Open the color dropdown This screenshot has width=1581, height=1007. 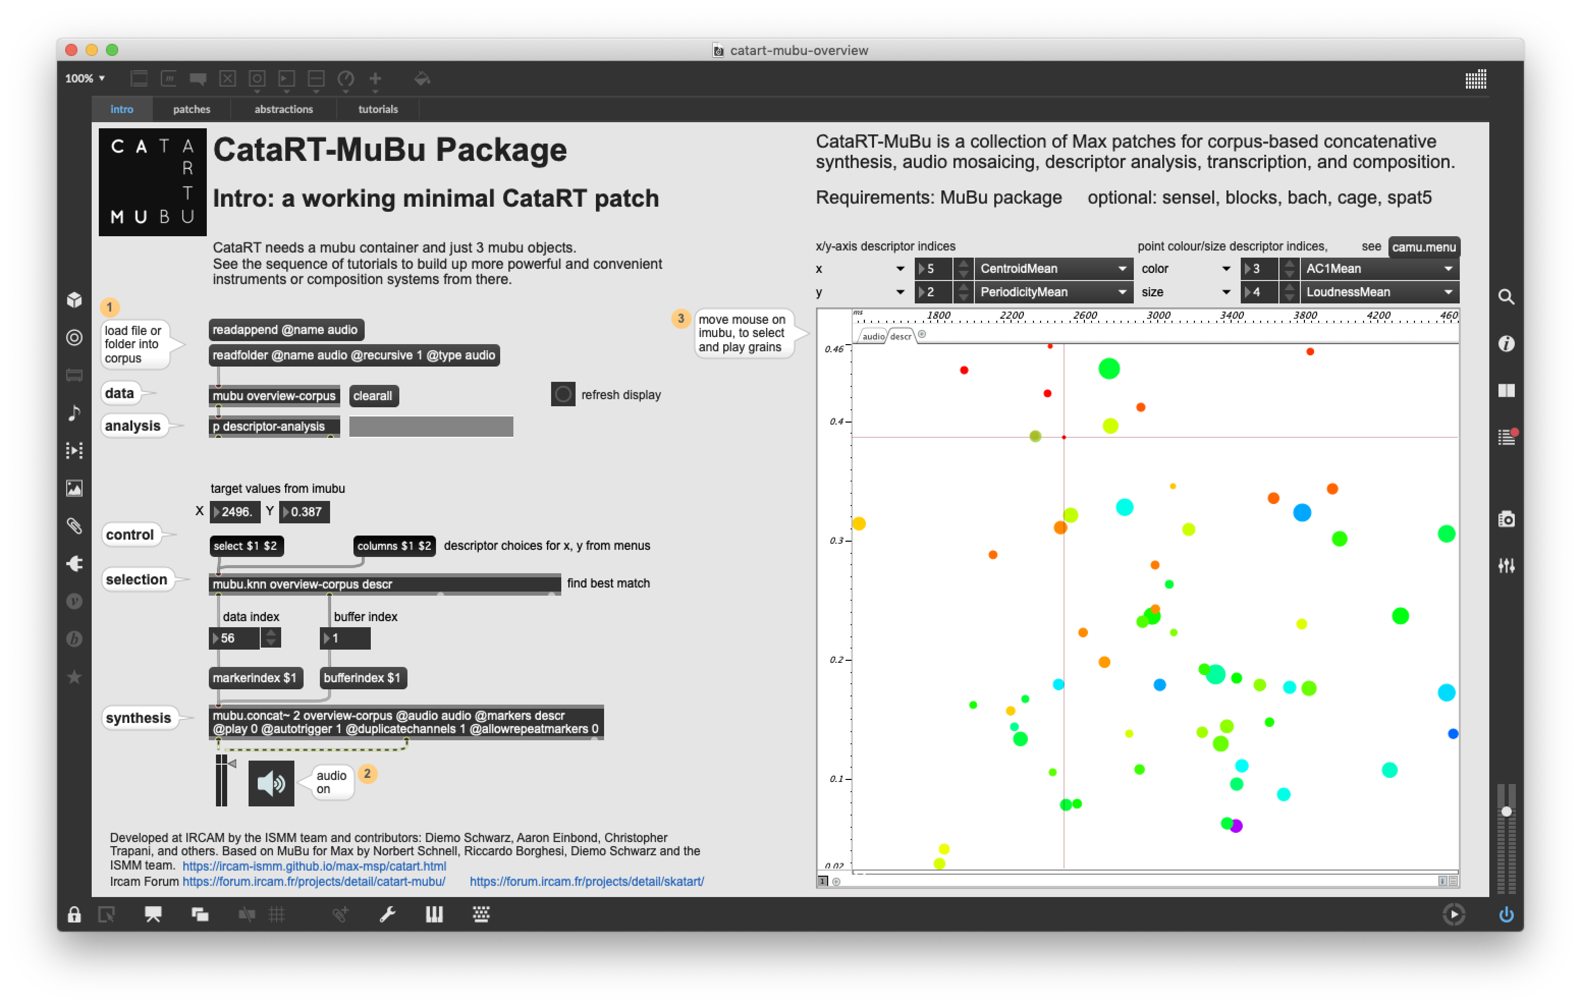(x=1185, y=268)
